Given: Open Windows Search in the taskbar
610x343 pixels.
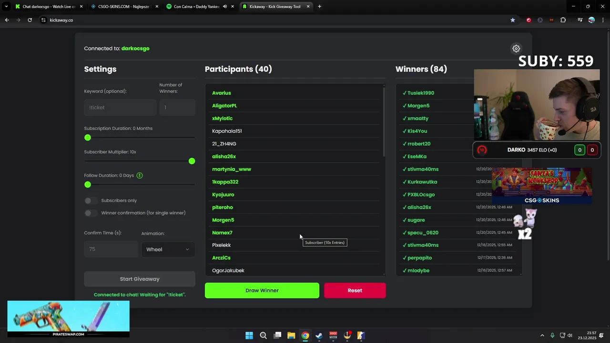Looking at the screenshot, I should click(x=263, y=335).
